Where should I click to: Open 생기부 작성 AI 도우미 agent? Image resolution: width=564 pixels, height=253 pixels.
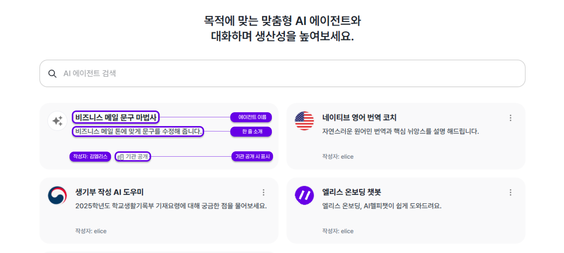[109, 192]
